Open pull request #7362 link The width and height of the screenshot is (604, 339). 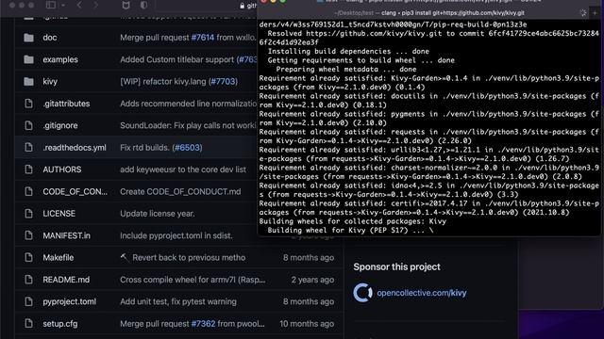(x=203, y=324)
